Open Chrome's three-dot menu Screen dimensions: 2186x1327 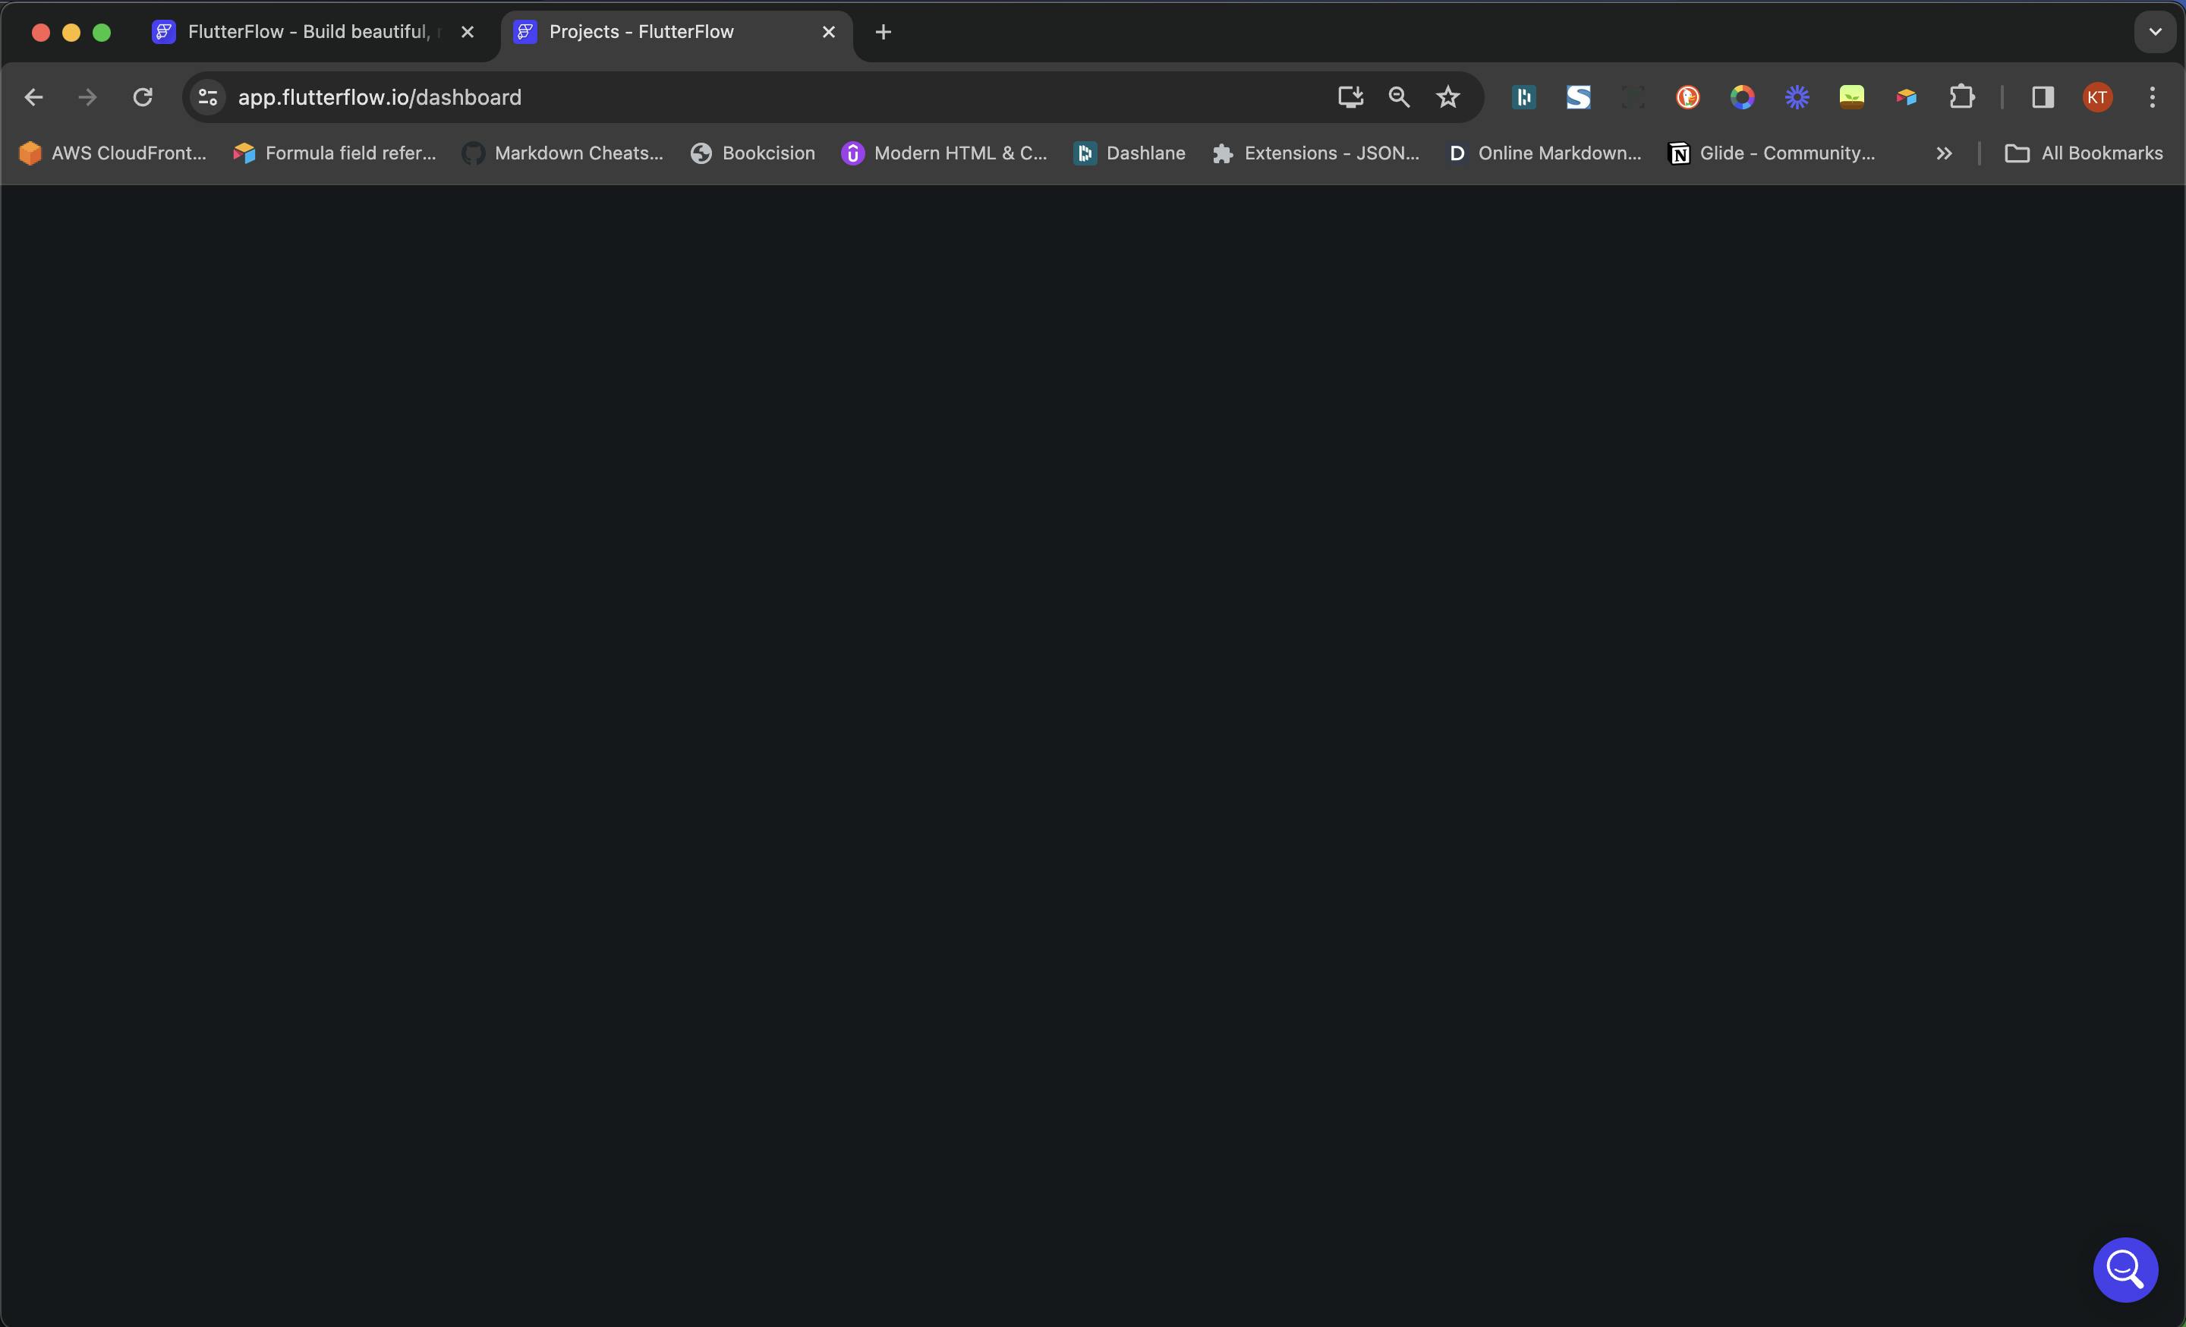click(2153, 96)
